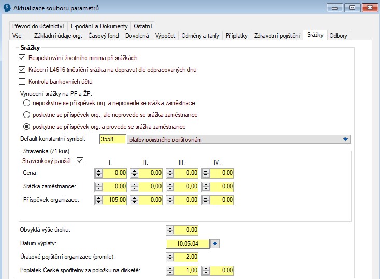Click the Cena column I spinner arrows
Image resolution: width=380 pixels, height=279 pixels.
click(99, 173)
